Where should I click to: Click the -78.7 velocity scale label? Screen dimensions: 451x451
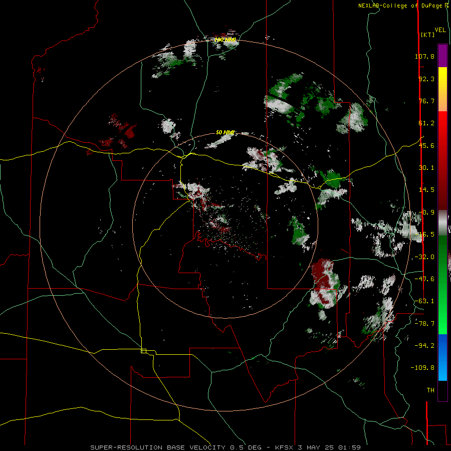[x=424, y=324]
